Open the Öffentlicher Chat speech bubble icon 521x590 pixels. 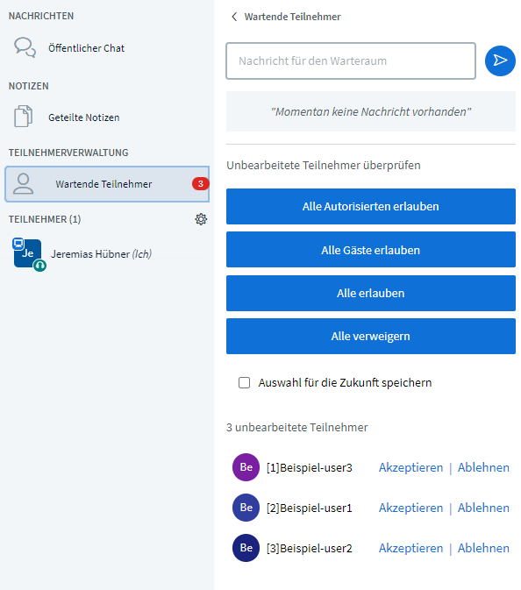click(25, 47)
